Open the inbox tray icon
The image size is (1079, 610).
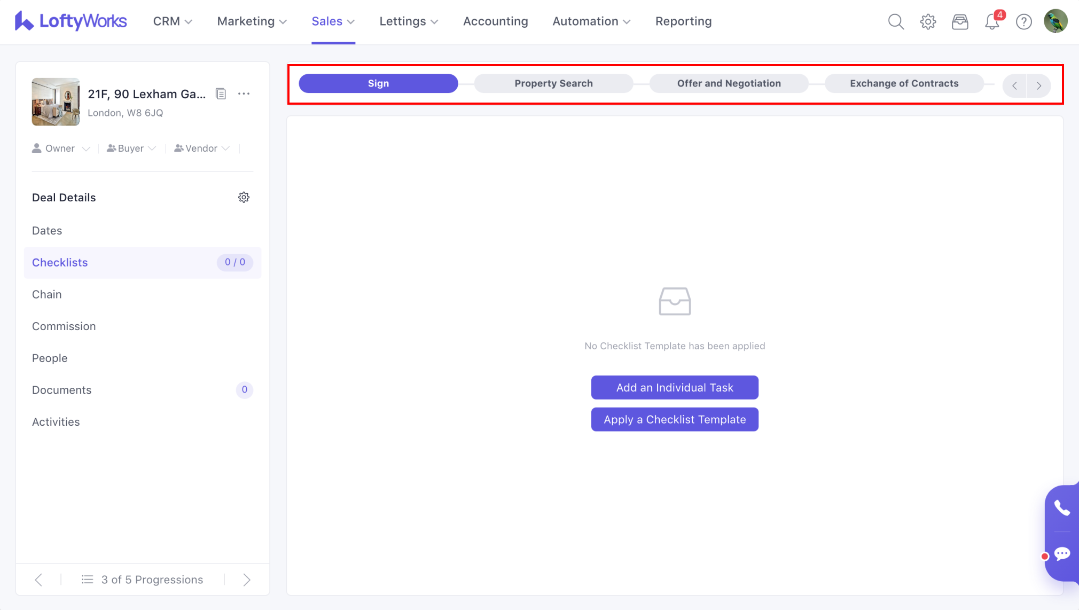coord(960,22)
